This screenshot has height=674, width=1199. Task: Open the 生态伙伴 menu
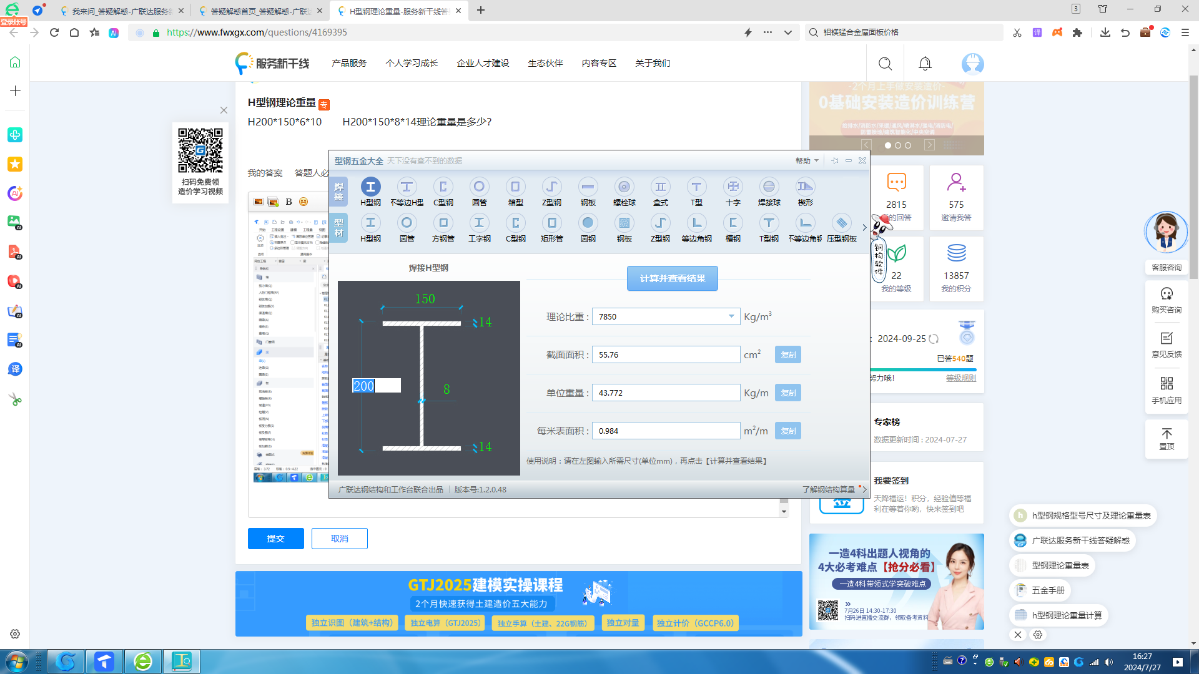click(545, 63)
